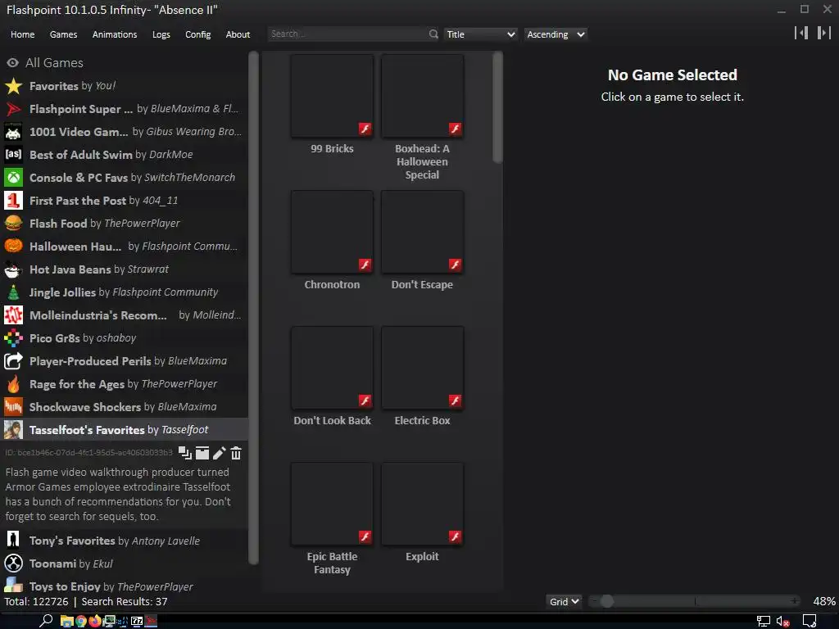Open Toys to Enjoy playlist
Viewport: 839px width, 629px height.
[x=125, y=586]
